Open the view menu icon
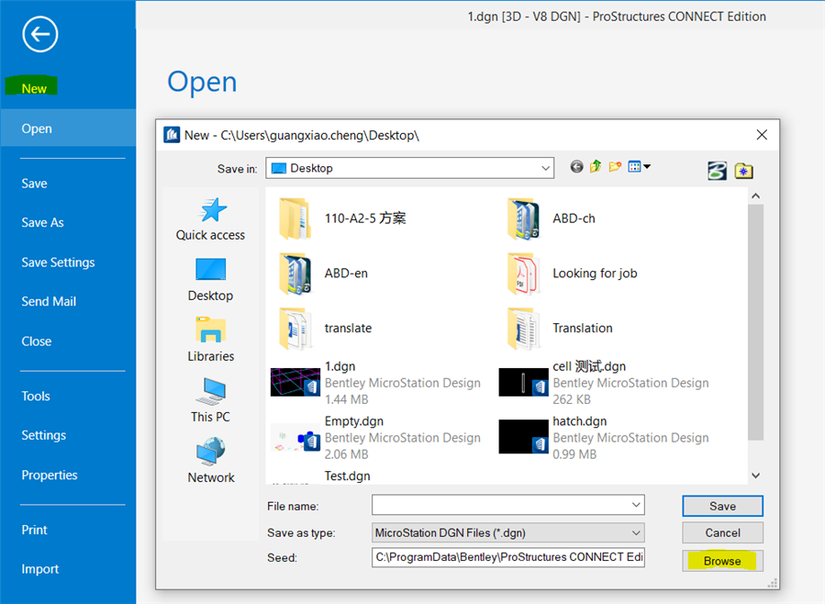Image resolution: width=825 pixels, height=604 pixels. [x=634, y=167]
